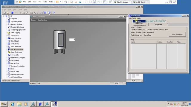
Task: Open VMware Tabs menu
Action: click(45, 2)
